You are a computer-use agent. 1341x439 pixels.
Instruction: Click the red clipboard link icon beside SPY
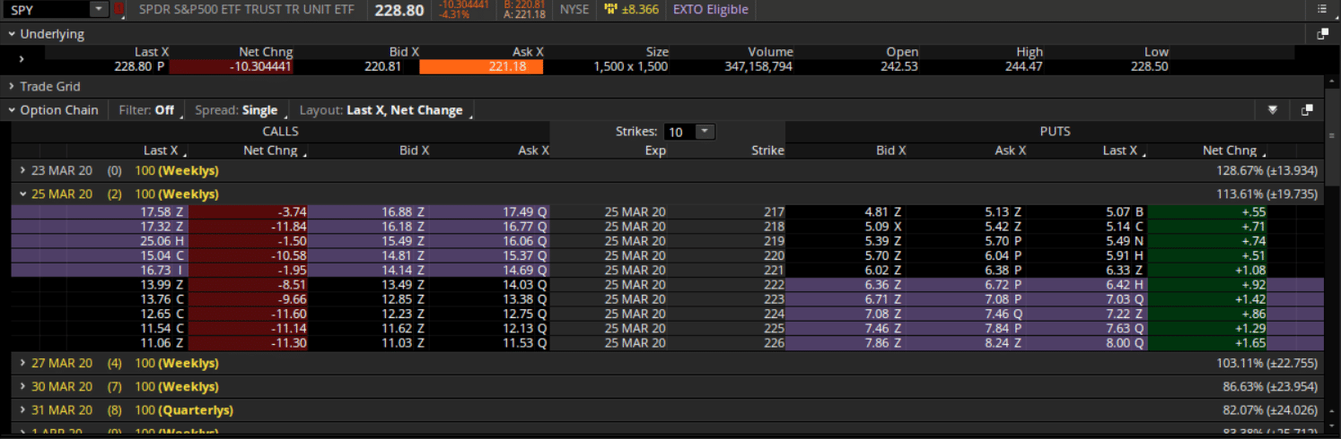pyautogui.click(x=119, y=10)
